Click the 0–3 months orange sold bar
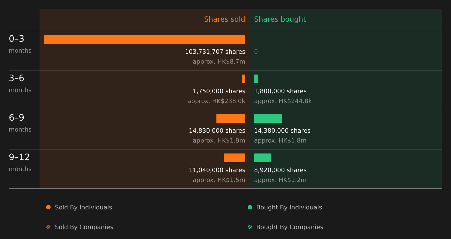Image resolution: width=451 pixels, height=239 pixels. (144, 39)
